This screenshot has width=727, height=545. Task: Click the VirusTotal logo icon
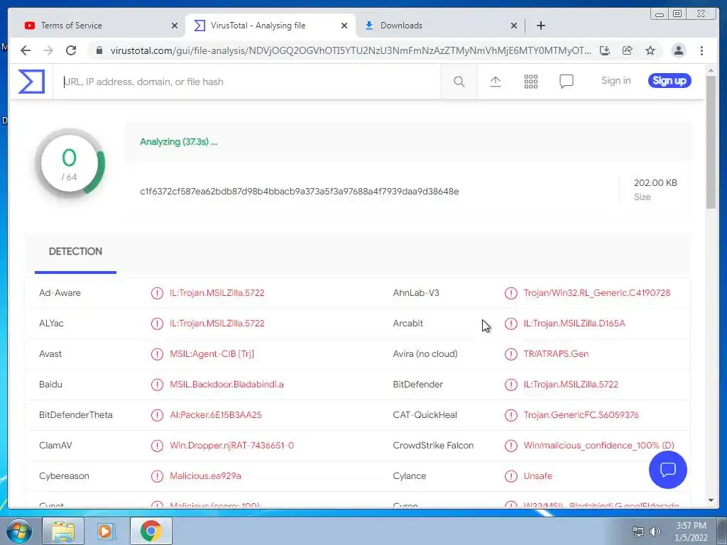pyautogui.click(x=31, y=82)
